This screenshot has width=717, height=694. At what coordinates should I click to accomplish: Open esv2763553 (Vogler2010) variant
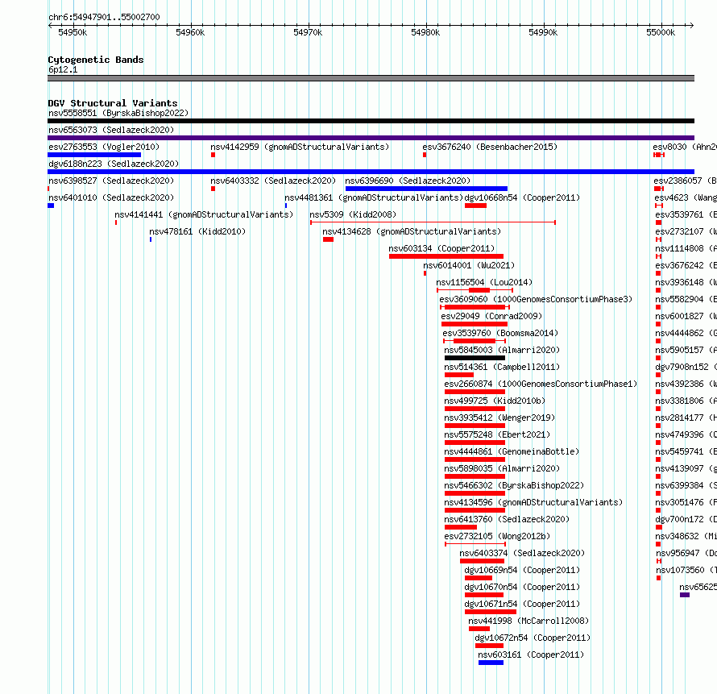click(104, 147)
